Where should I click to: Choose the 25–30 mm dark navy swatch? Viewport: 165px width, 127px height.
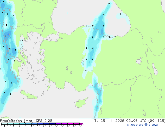[52, 124]
